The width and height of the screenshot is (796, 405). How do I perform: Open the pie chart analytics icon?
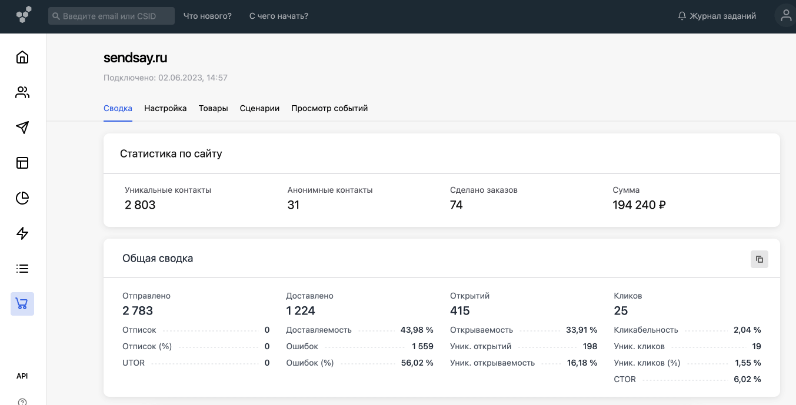pyautogui.click(x=22, y=198)
